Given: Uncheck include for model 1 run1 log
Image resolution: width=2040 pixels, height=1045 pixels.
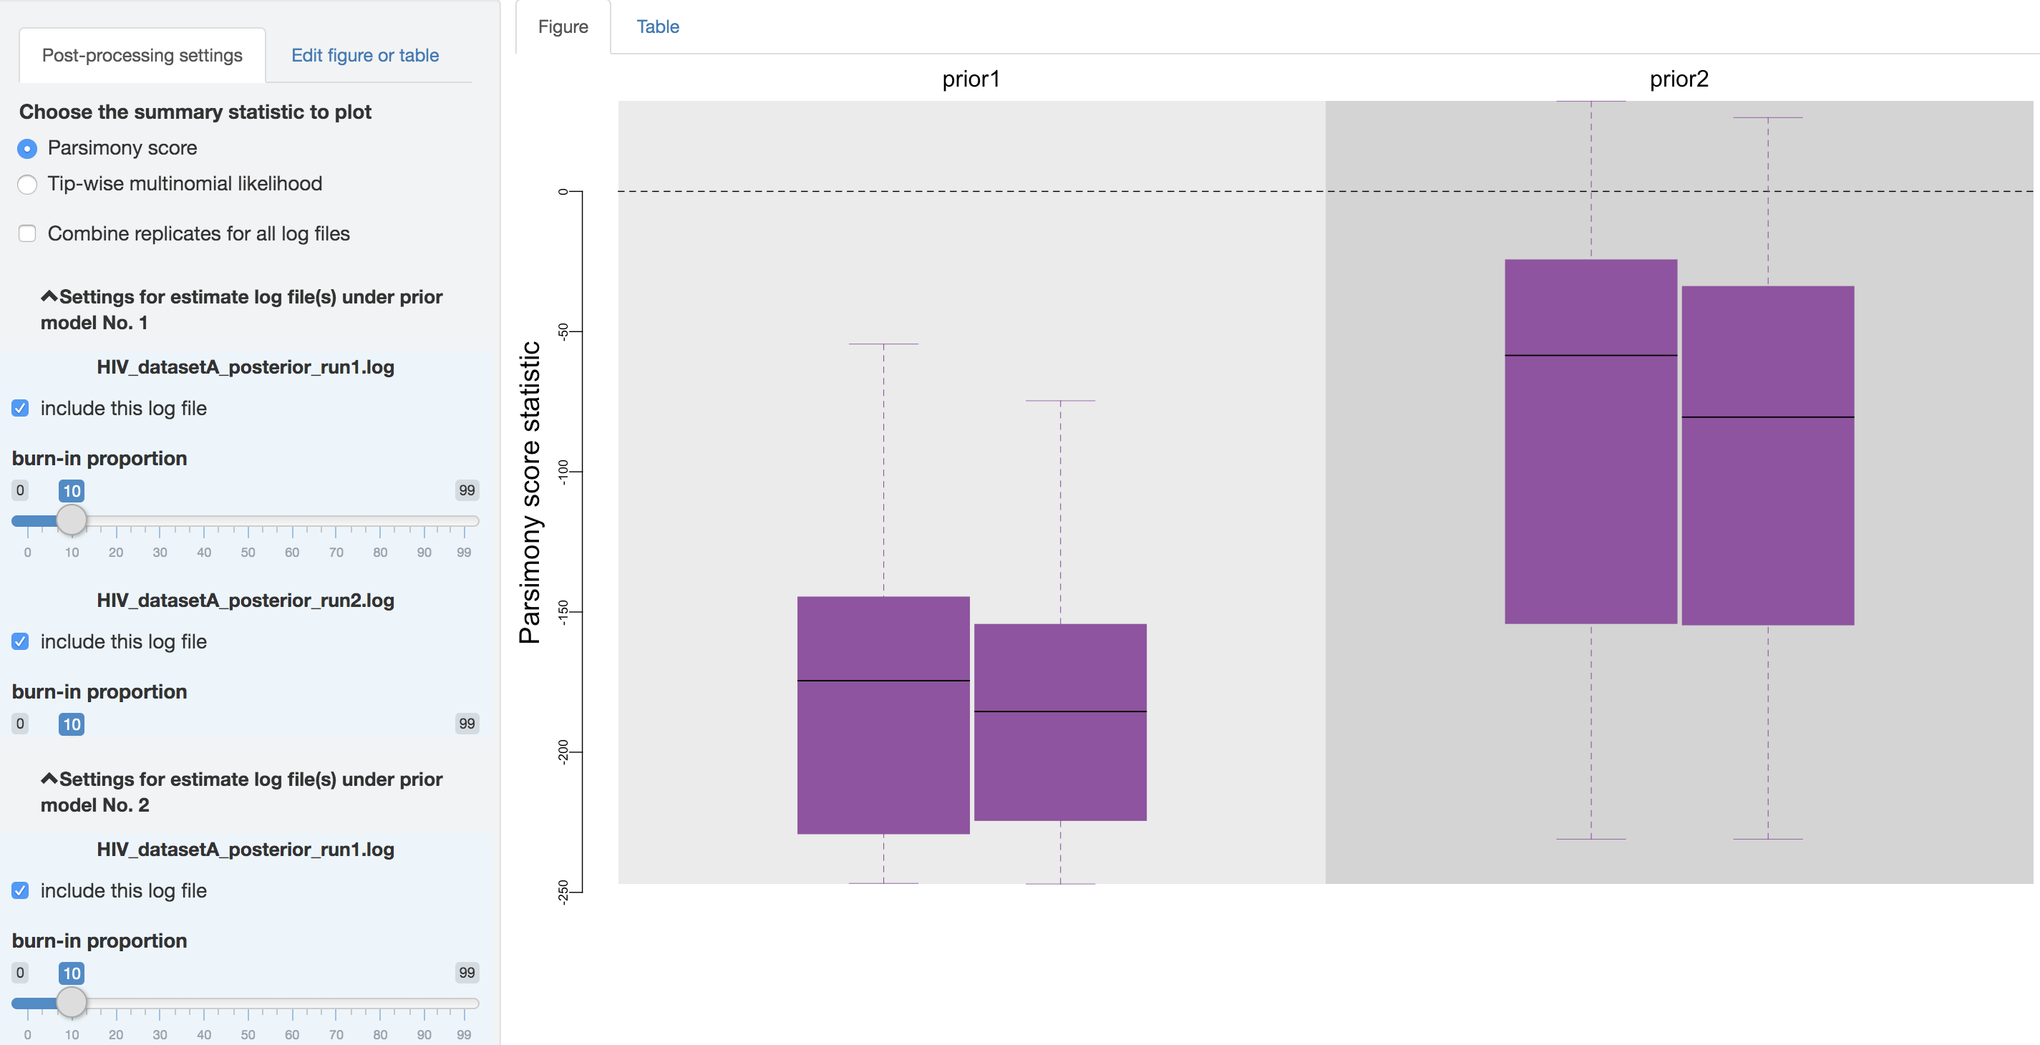Looking at the screenshot, I should click(x=21, y=409).
